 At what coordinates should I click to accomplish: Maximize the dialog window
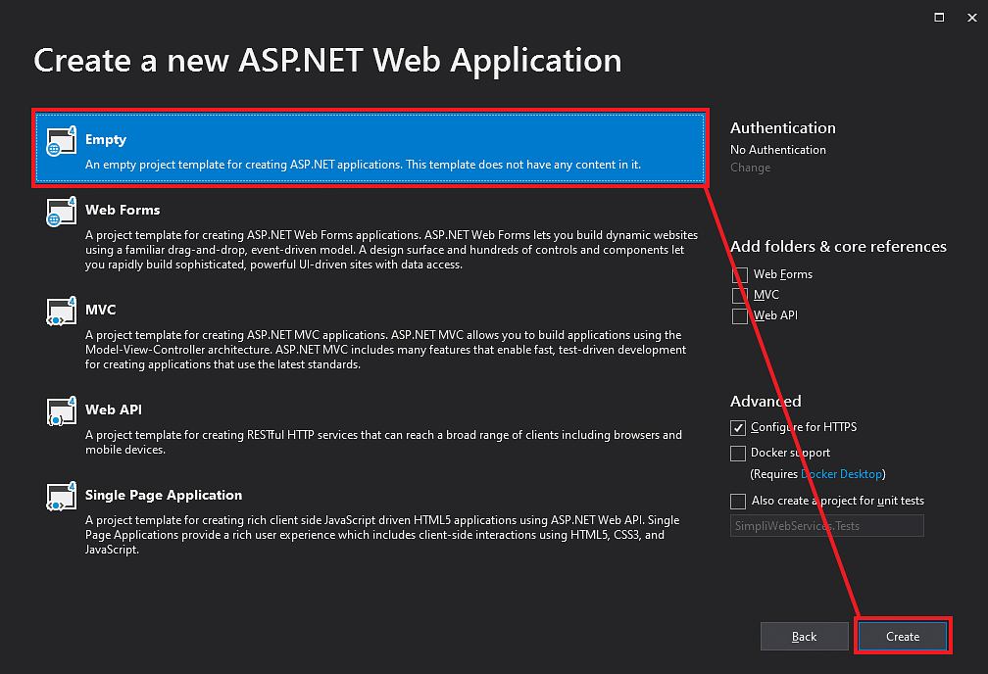click(939, 17)
